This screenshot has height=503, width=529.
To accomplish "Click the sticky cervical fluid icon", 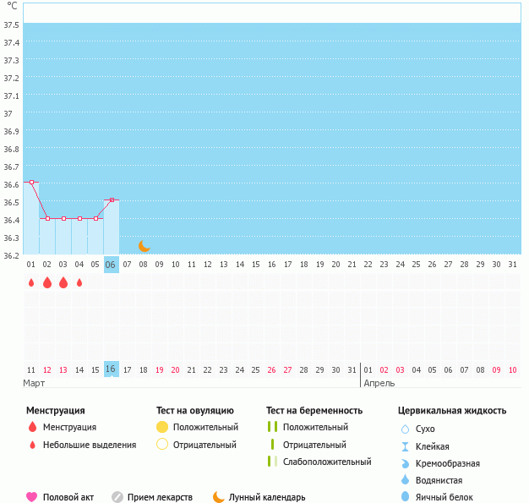I will point(405,446).
